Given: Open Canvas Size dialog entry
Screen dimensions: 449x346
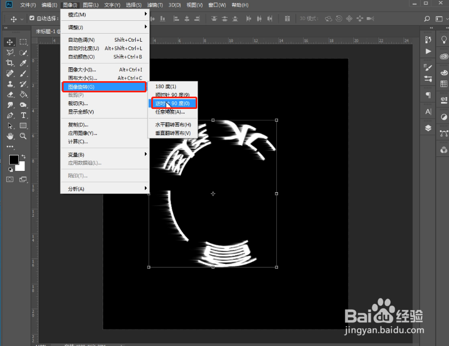Looking at the screenshot, I should coord(105,78).
